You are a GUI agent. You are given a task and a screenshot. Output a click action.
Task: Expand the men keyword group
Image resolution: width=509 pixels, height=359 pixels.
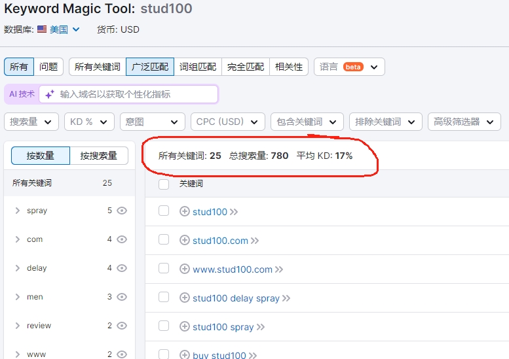coord(18,297)
